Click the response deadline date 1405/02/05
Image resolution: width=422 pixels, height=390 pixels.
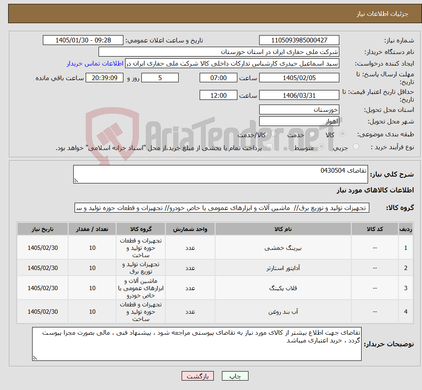tap(299, 78)
